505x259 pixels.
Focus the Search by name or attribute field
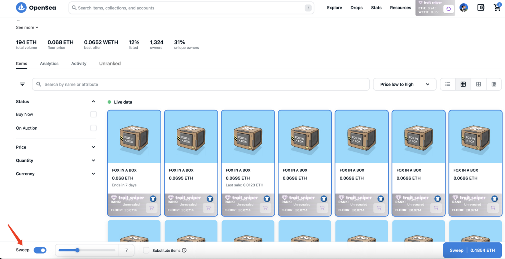(201, 84)
